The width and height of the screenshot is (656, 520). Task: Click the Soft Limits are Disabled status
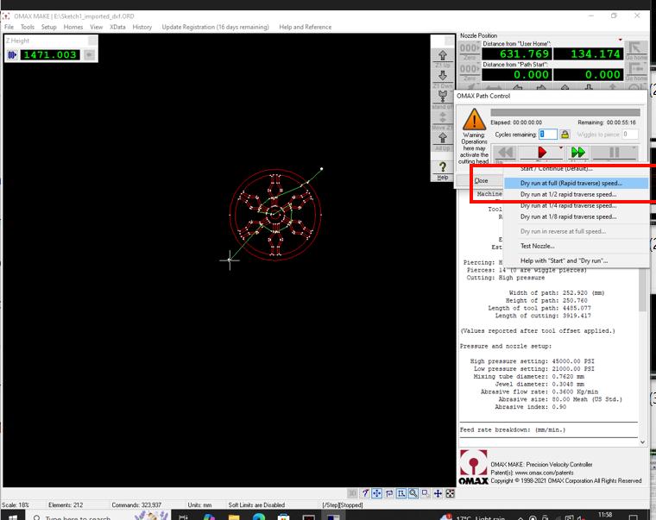click(256, 505)
